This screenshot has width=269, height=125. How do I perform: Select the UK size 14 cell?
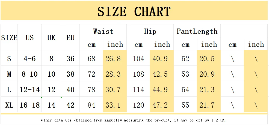tap(51, 105)
